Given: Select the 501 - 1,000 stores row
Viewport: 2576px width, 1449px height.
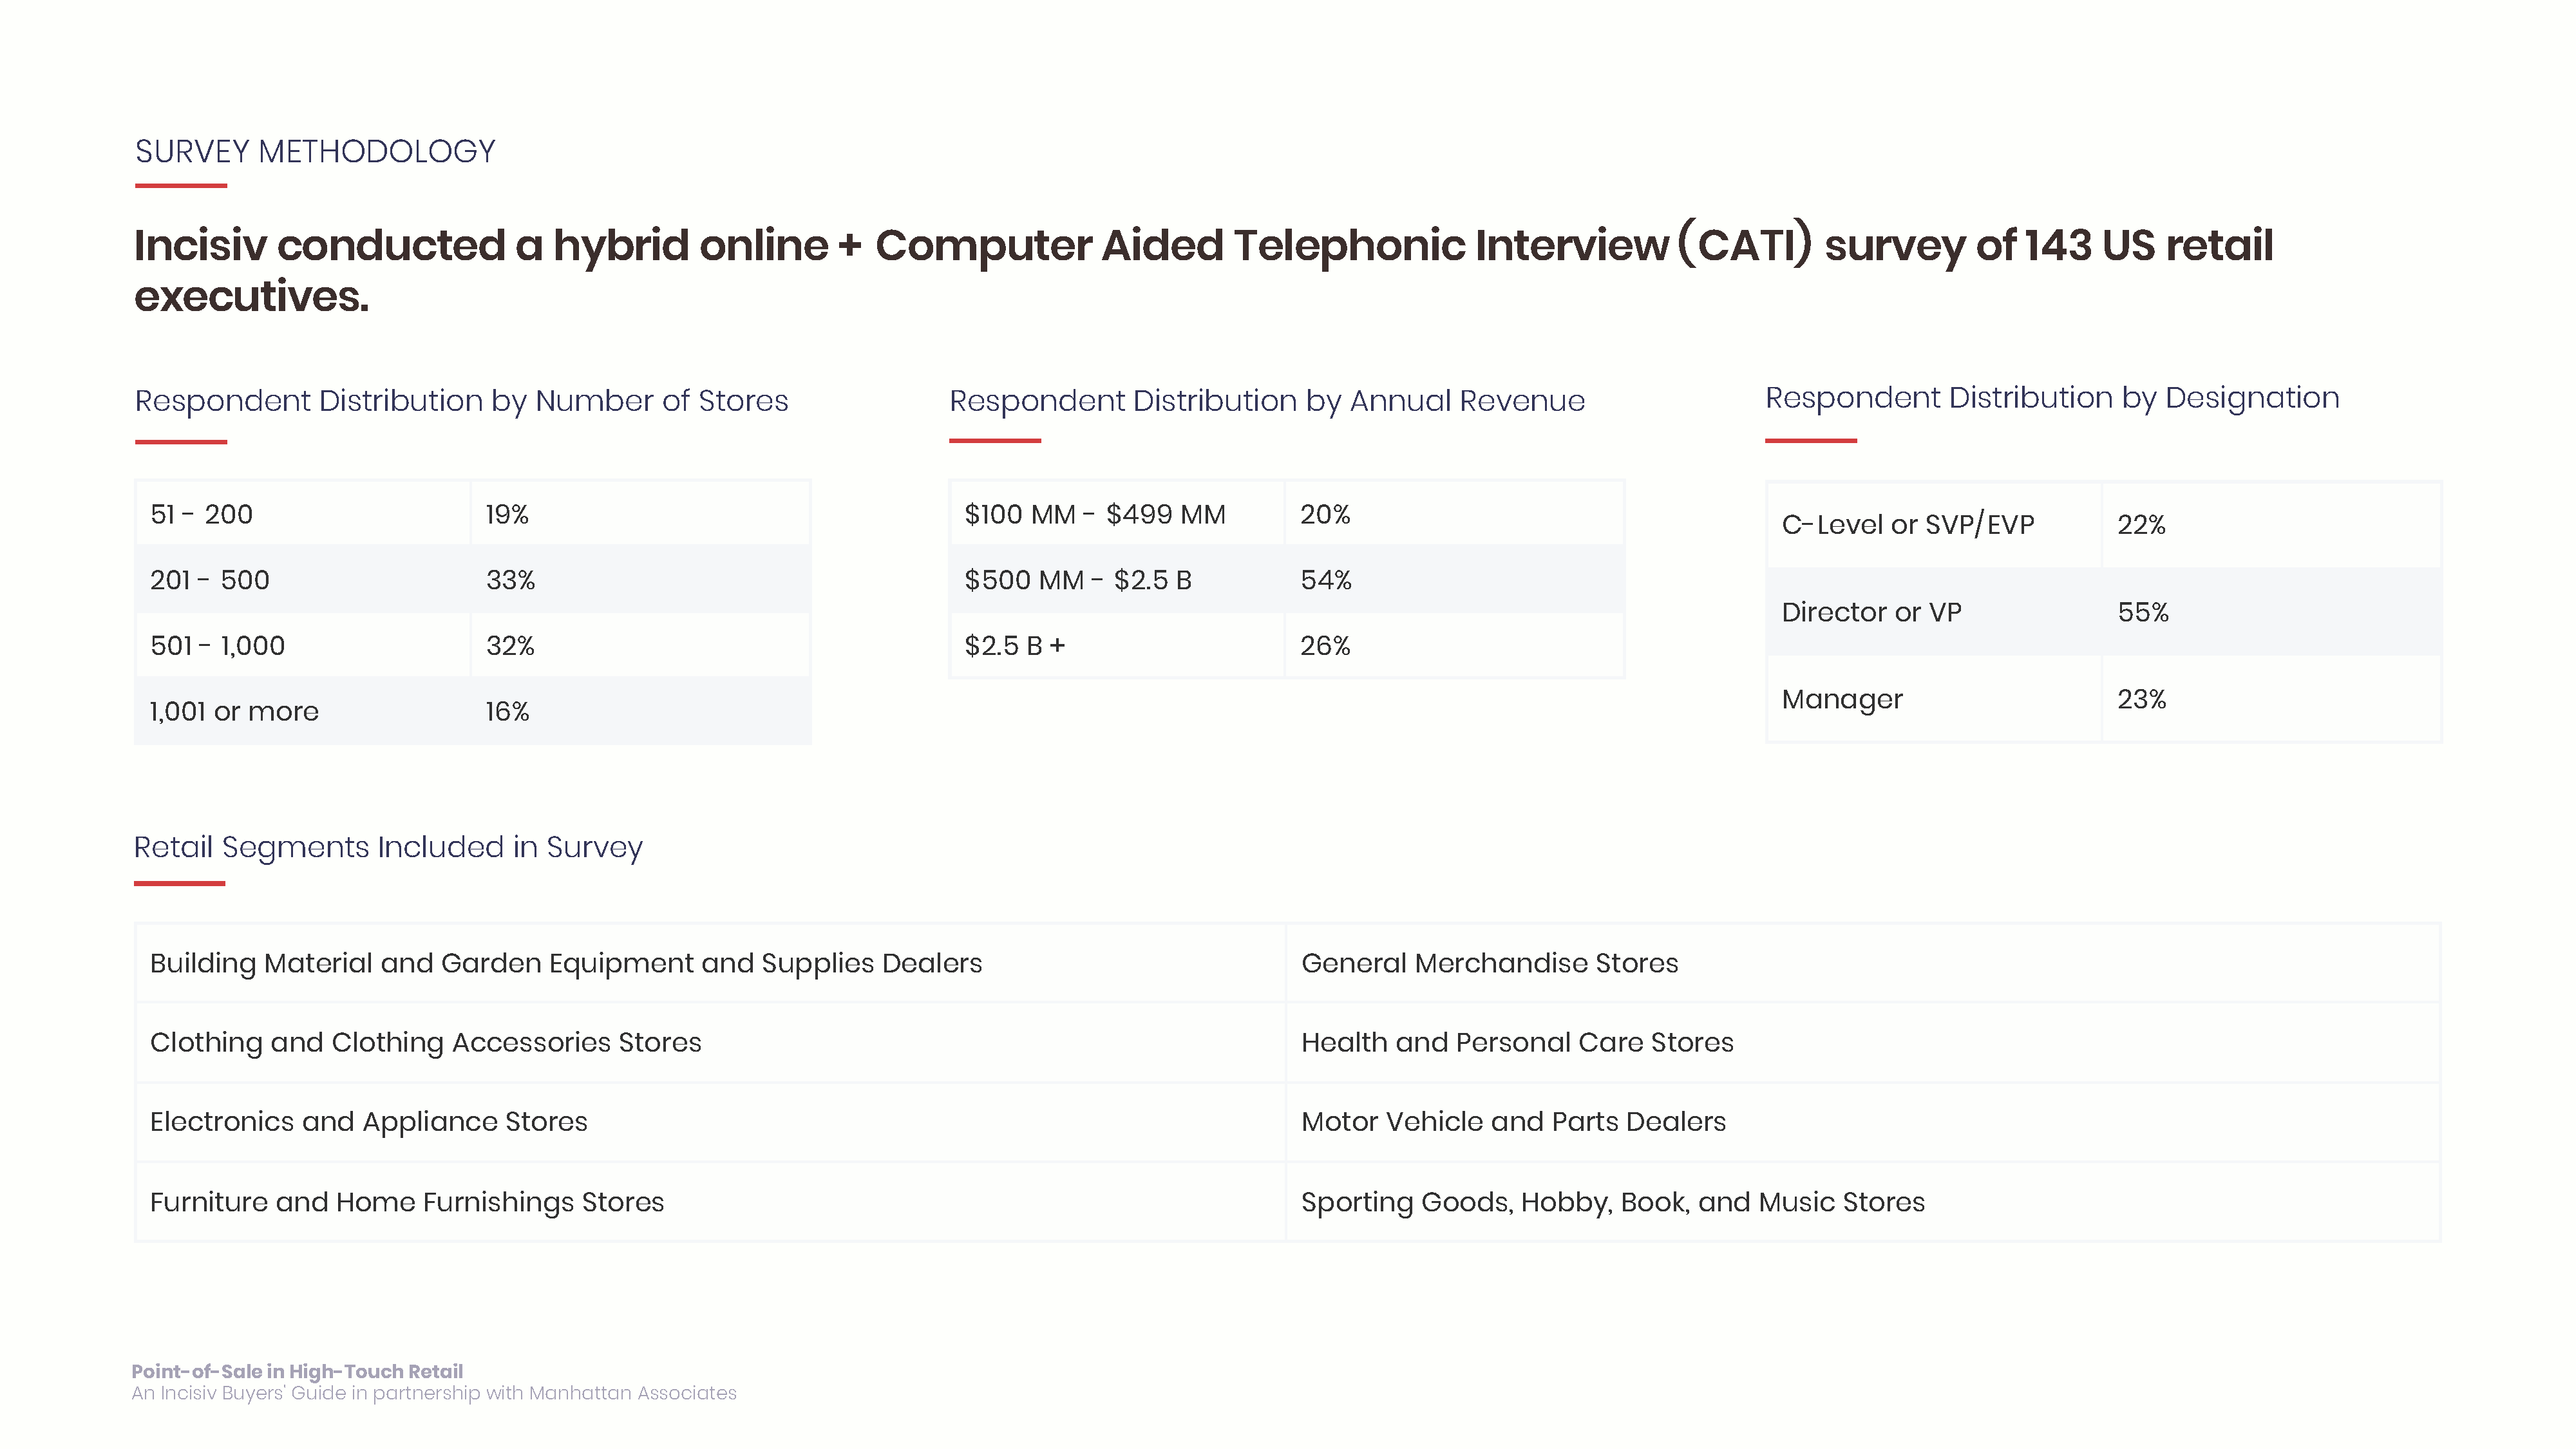Looking at the screenshot, I should (473, 645).
